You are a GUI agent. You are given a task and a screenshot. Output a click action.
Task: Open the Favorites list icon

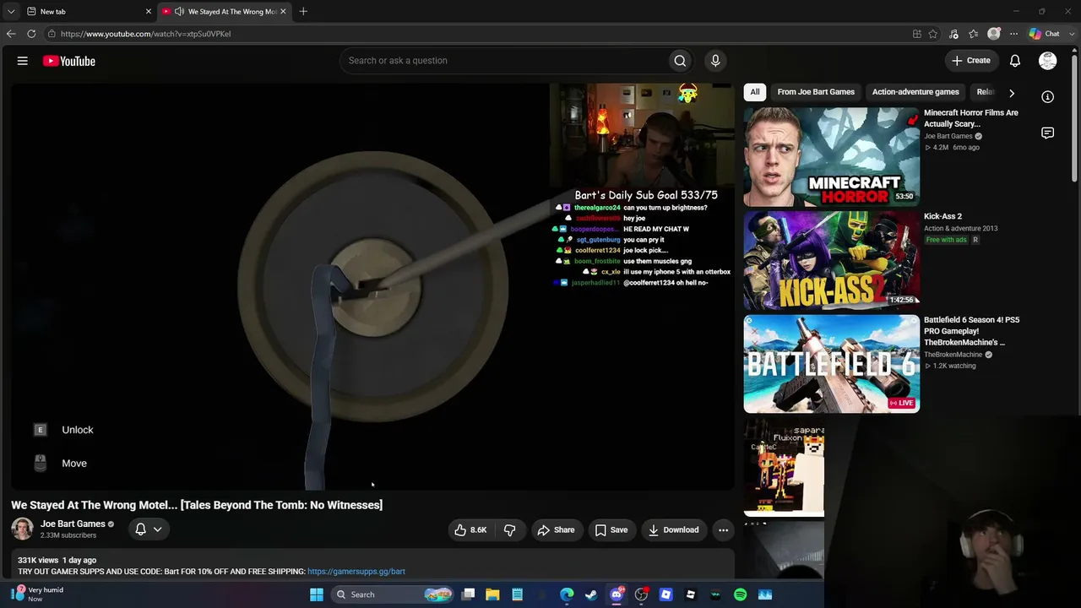coord(974,34)
